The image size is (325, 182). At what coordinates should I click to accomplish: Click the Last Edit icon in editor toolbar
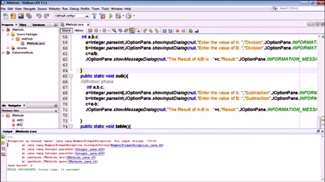90,31
